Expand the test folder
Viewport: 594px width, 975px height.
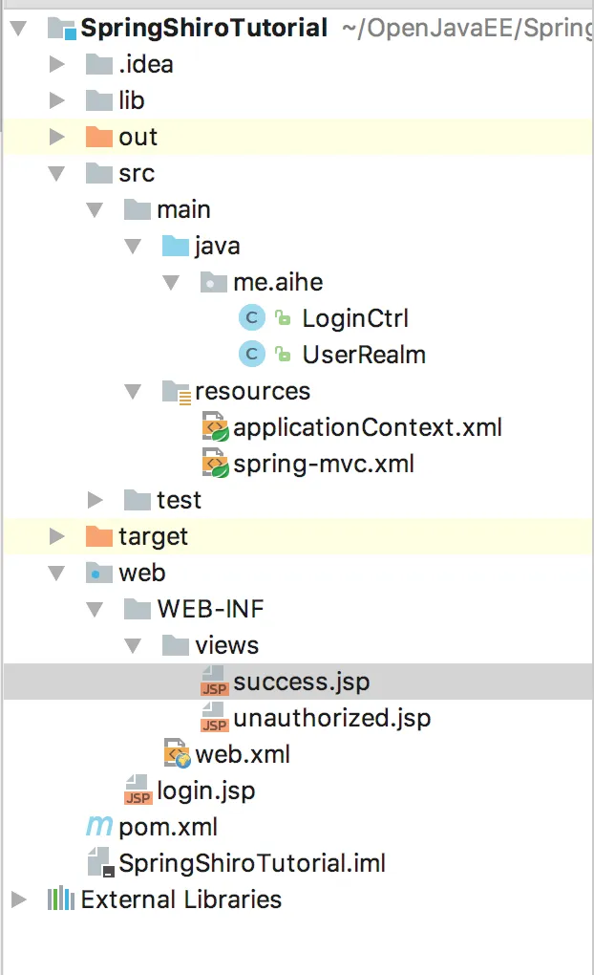coord(95,500)
